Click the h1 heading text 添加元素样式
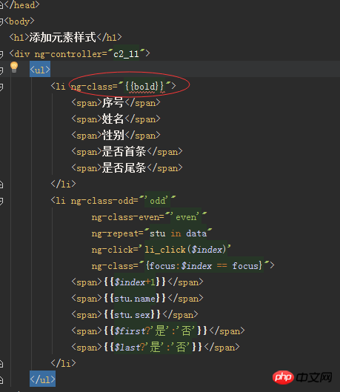 coord(63,37)
